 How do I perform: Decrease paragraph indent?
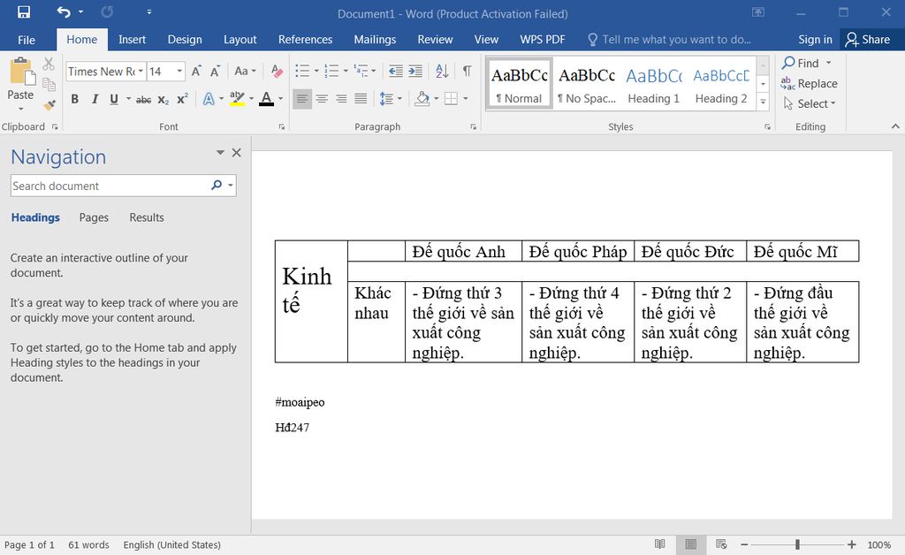pyautogui.click(x=395, y=71)
